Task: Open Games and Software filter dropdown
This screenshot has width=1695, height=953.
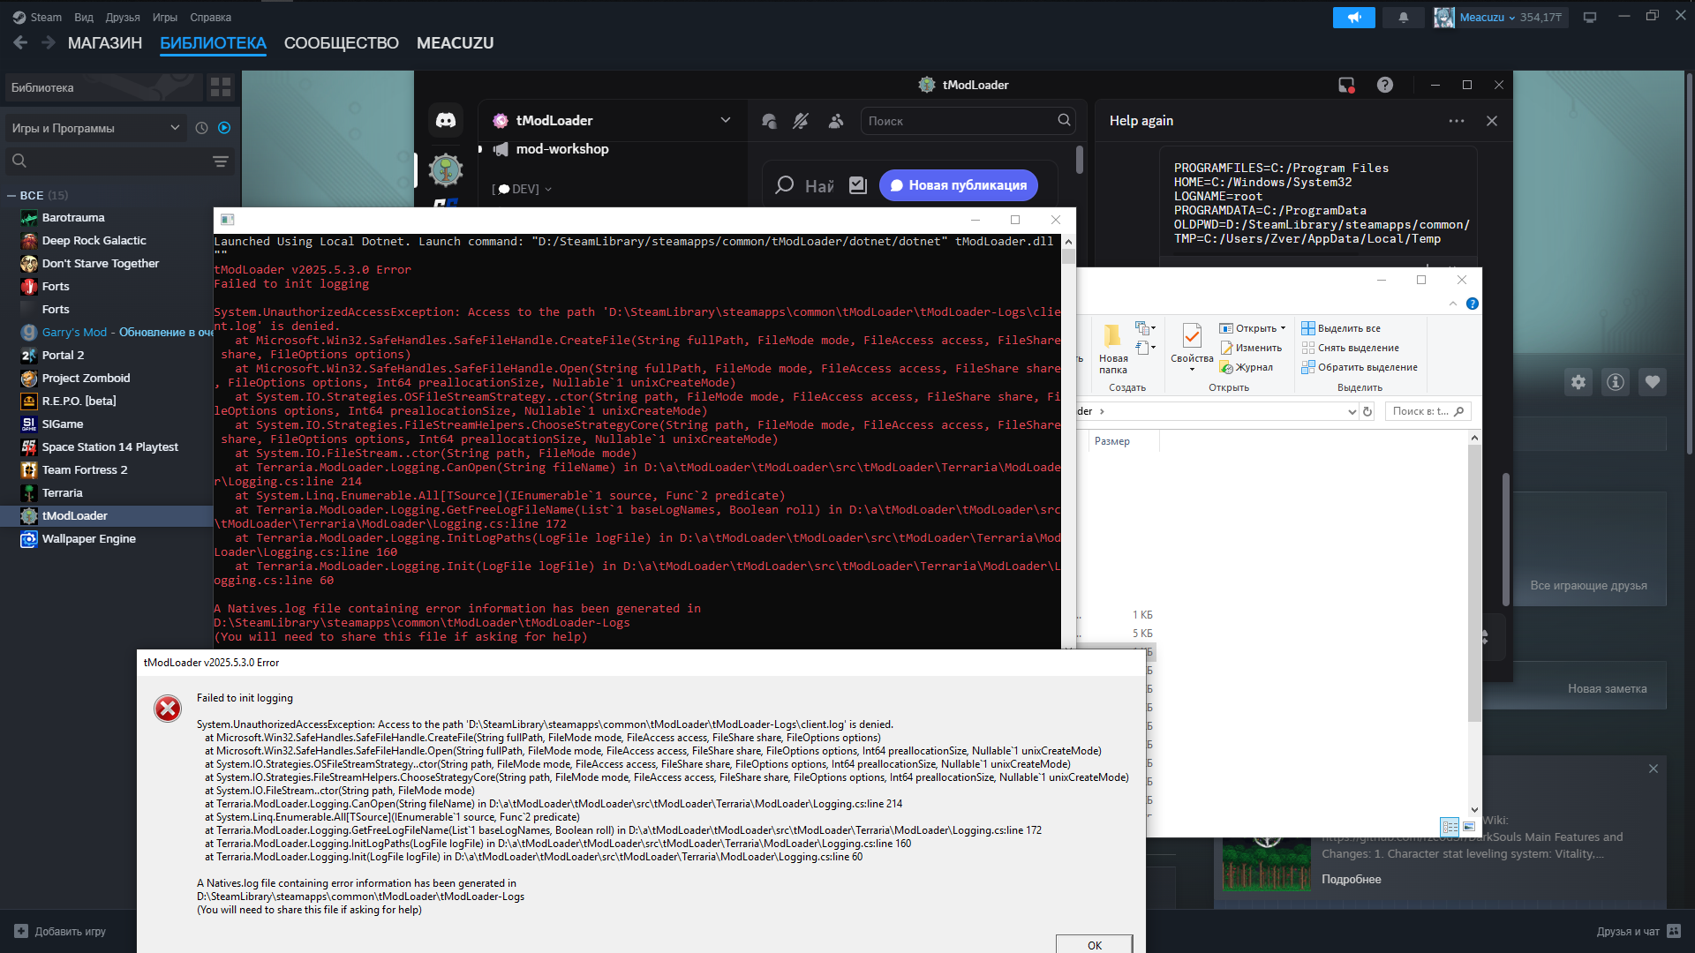Action: pyautogui.click(x=95, y=128)
